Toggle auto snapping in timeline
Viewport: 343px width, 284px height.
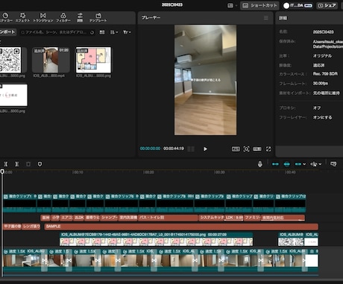pos(286,164)
